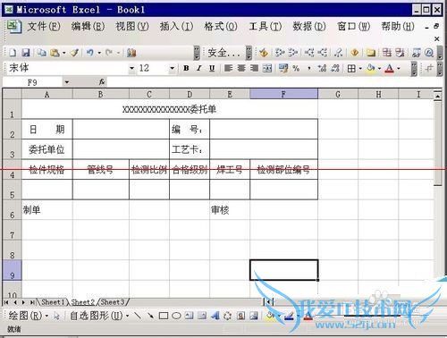Screen dimensions: 447x338
Task: Apply comma style format
Action: [x=309, y=69]
